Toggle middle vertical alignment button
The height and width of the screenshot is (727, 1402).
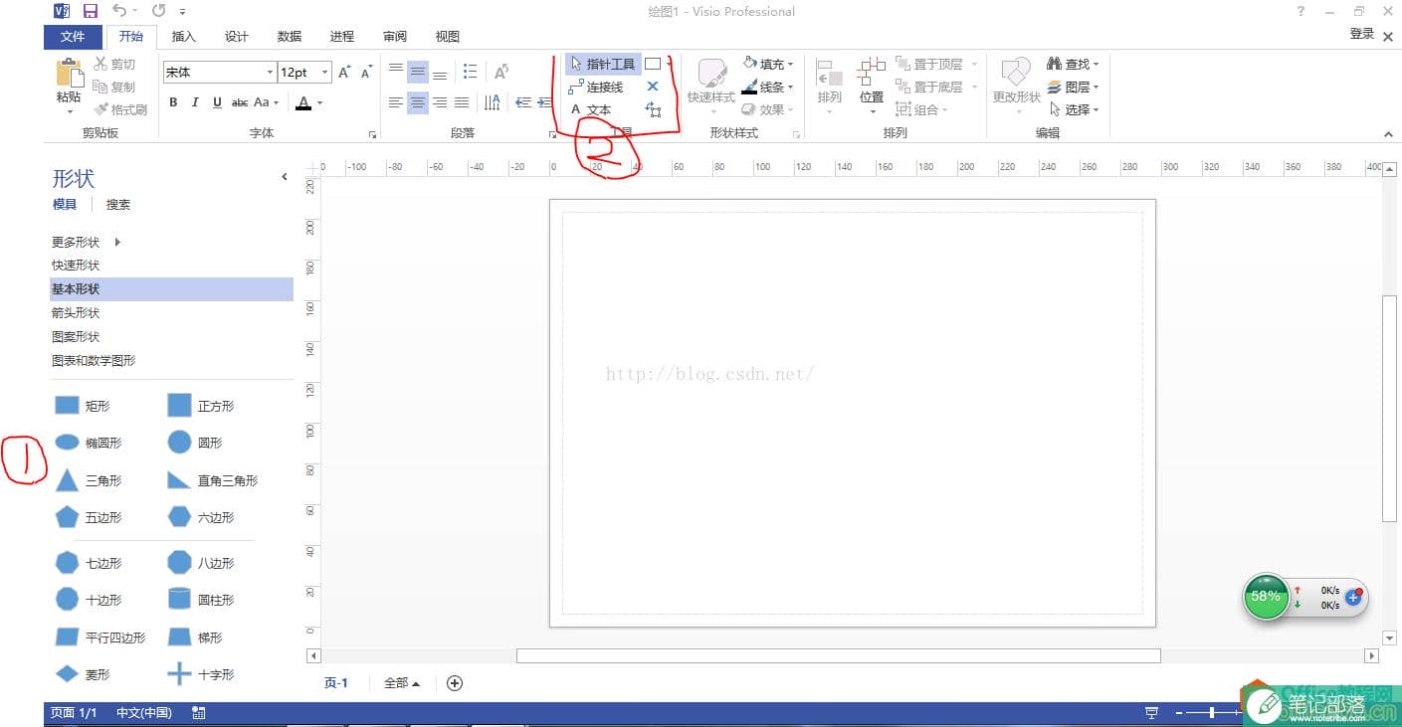(418, 72)
